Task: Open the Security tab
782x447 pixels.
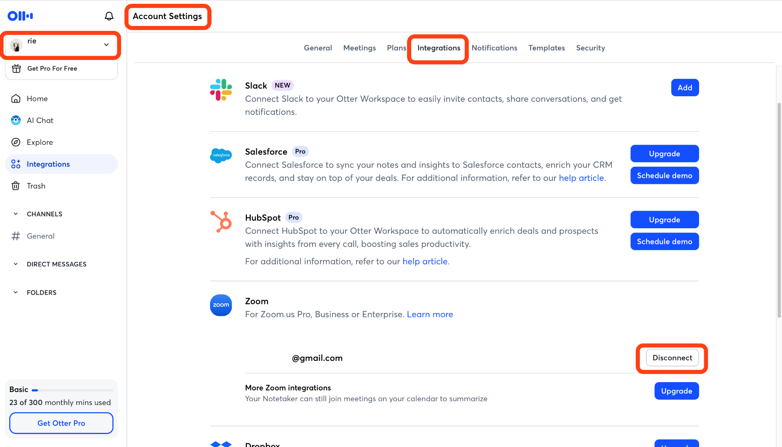Action: (591, 48)
